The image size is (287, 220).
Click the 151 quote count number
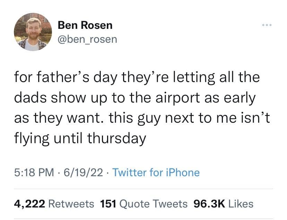pos(108,204)
